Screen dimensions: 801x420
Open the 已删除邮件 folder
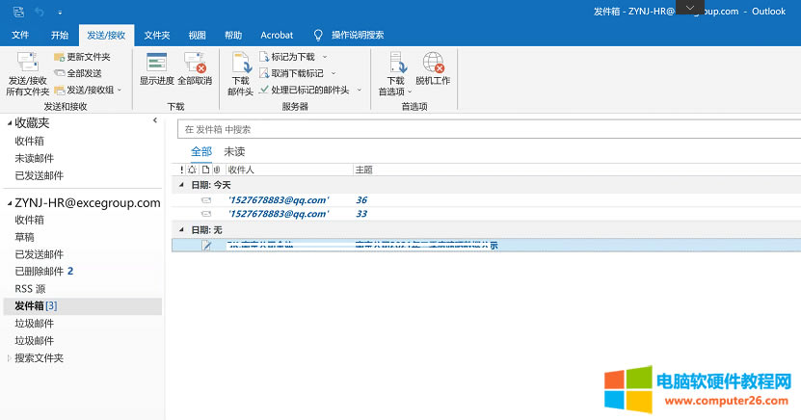[39, 271]
